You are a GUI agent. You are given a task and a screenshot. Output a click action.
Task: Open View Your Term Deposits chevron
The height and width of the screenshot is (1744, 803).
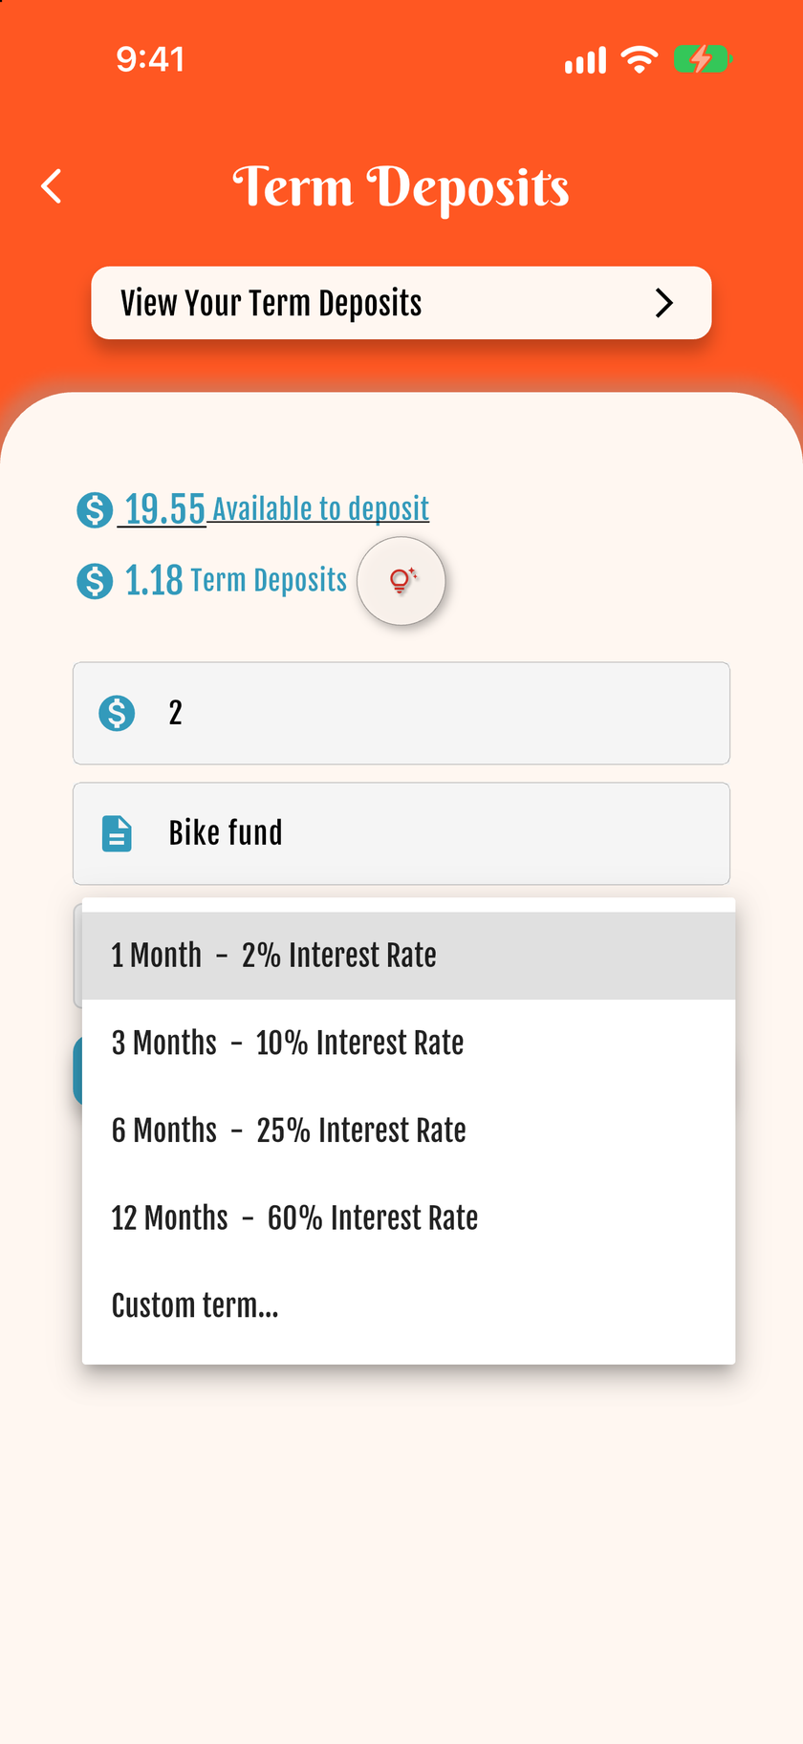point(664,303)
